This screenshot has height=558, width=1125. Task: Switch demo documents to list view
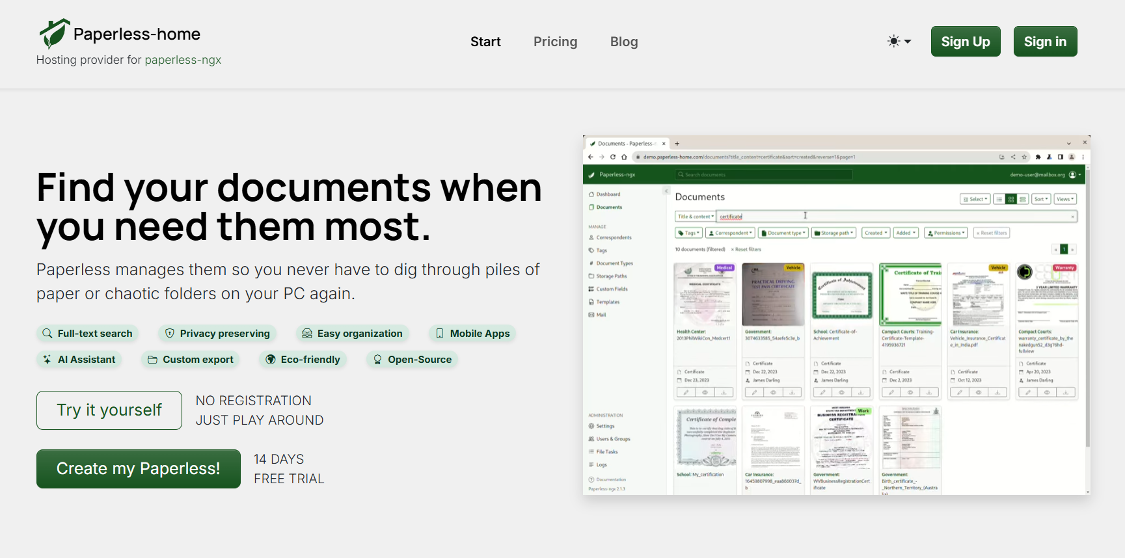pyautogui.click(x=999, y=199)
